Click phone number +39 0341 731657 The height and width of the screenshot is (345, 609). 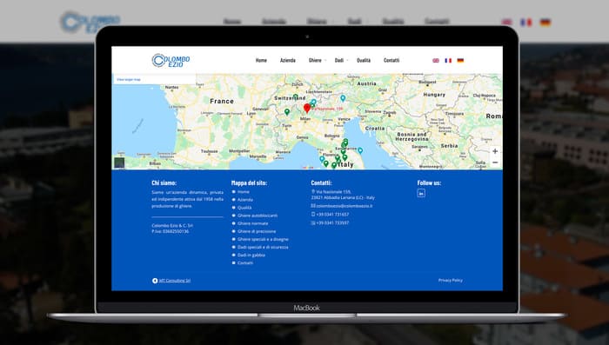(332, 215)
